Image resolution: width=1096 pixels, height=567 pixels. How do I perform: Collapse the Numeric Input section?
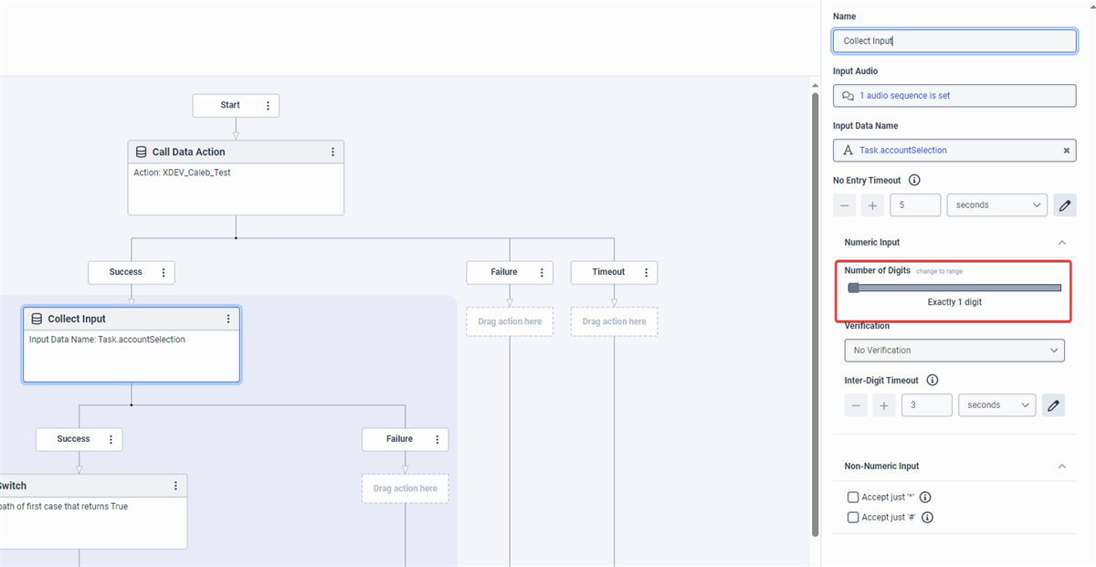click(x=1061, y=243)
